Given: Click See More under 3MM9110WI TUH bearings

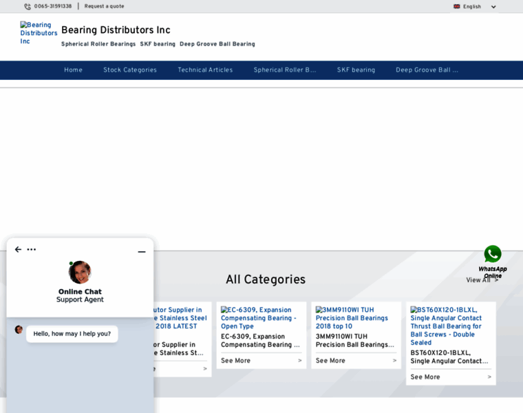Looking at the screenshot, I should 330,361.
